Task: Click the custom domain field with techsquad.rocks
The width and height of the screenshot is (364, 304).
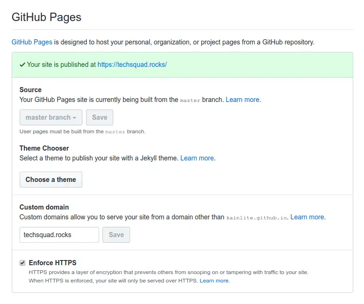Action: coord(59,235)
